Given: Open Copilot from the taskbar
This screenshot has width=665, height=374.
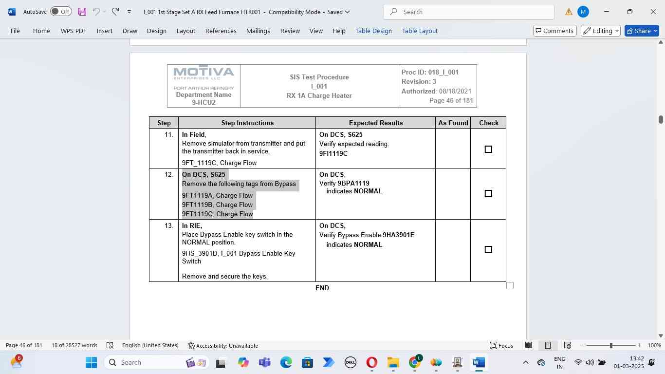Looking at the screenshot, I should click(243, 363).
